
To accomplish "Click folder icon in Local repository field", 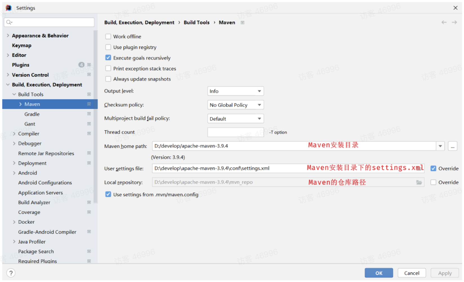I will point(419,183).
